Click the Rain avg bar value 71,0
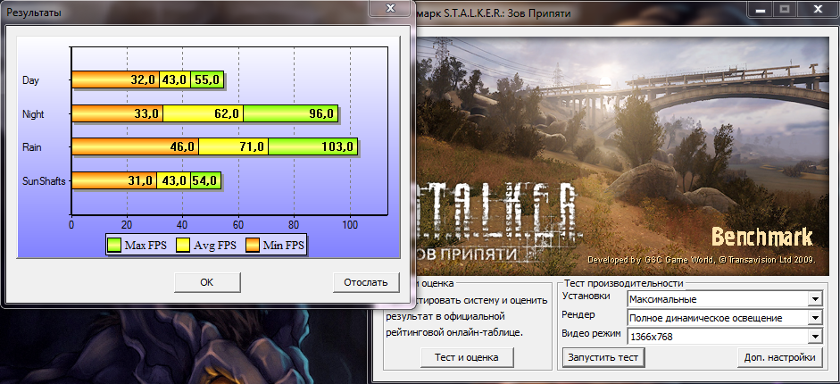 251,146
